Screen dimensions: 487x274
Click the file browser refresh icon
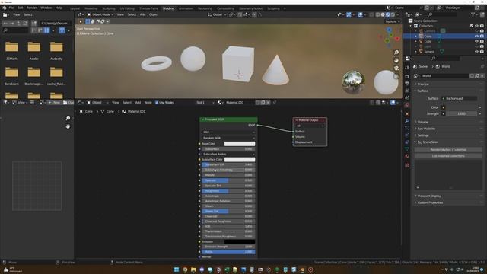pyautogui.click(x=25, y=24)
